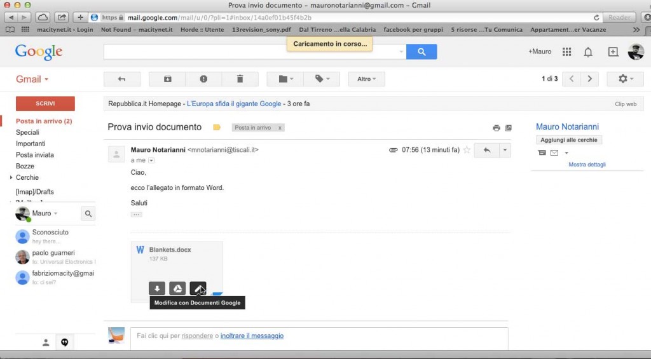Open the account profile picture menu
Image resolution: width=651 pixels, height=359 pixels.
click(636, 51)
